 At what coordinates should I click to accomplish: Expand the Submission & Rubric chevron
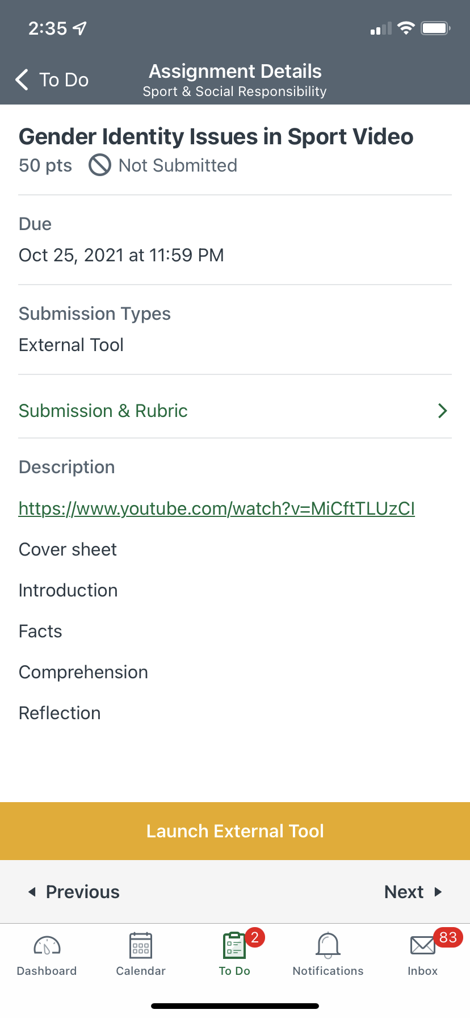[x=443, y=411]
